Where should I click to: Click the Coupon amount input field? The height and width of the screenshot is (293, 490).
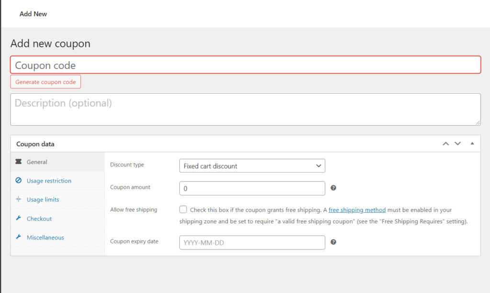pos(252,188)
